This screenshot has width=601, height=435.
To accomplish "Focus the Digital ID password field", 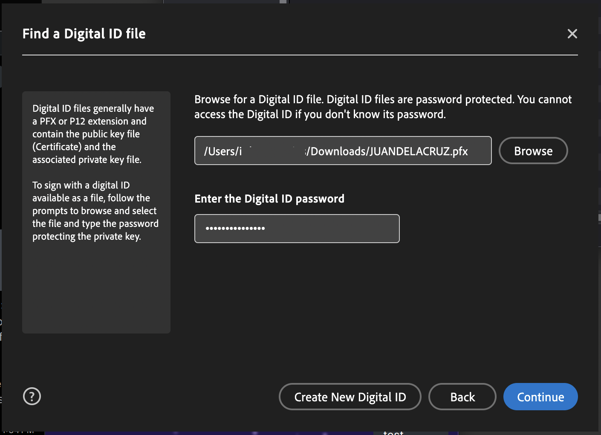I will coord(297,229).
